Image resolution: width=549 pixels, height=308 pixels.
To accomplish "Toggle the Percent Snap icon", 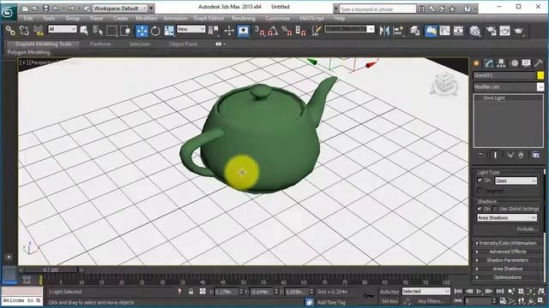I will 287,31.
